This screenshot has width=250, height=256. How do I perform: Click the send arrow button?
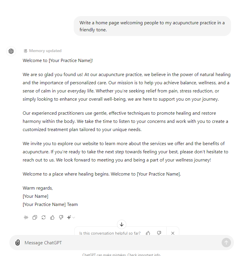coord(226,243)
